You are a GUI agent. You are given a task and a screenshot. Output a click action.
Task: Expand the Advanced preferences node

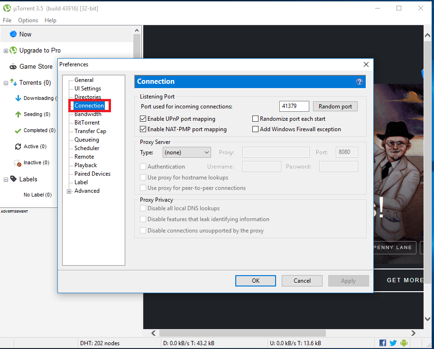pos(69,191)
